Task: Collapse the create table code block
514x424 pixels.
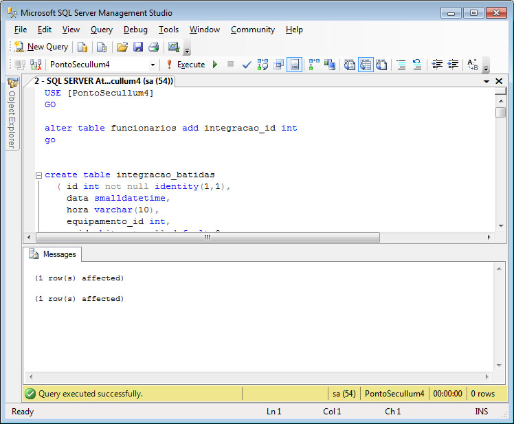Action: pyautogui.click(x=39, y=175)
